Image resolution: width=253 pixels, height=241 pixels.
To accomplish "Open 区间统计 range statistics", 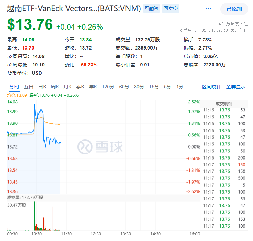I will click(212, 87).
